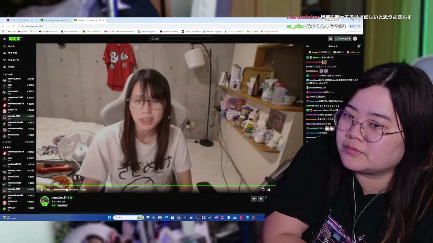Open the Nightbot Dashboard bookmark
Viewport: 433px width, 243px height.
[169, 31]
